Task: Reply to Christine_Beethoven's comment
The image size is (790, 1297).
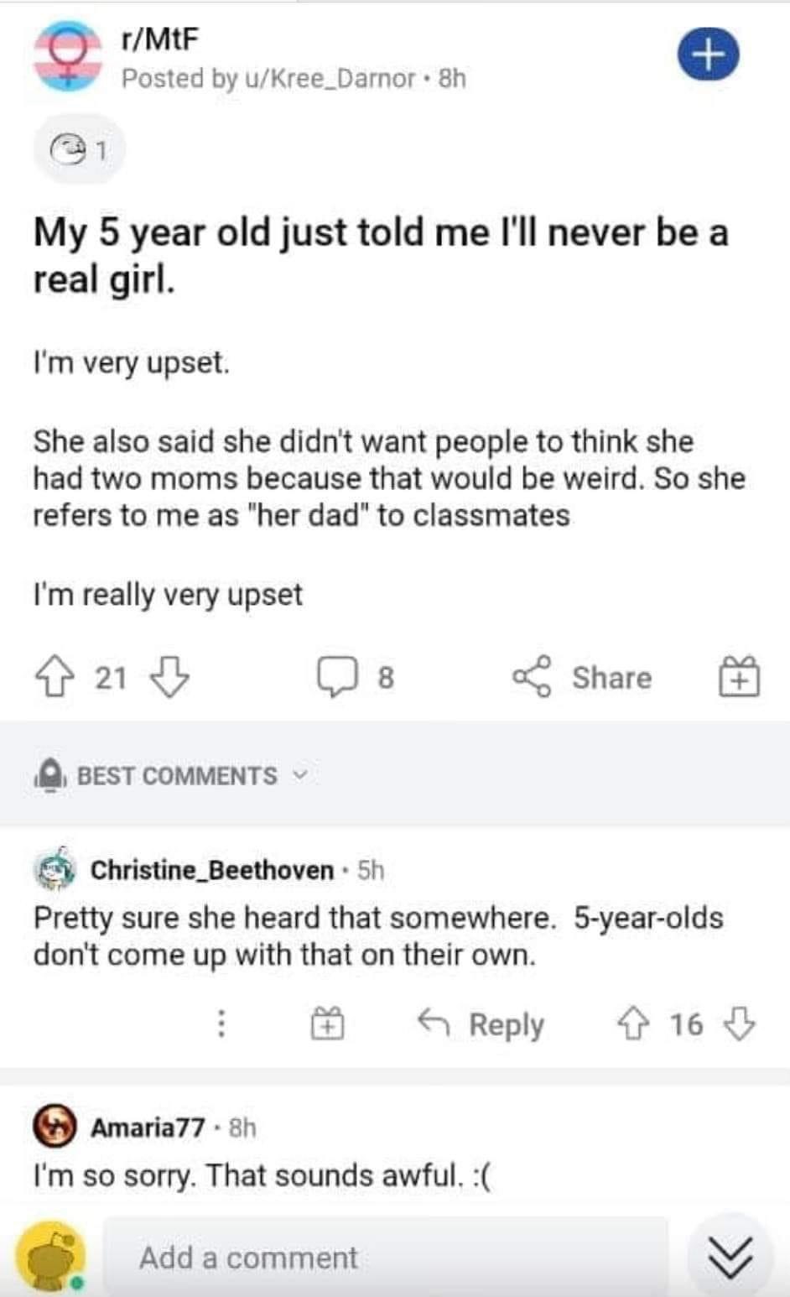Action: coord(481,1024)
